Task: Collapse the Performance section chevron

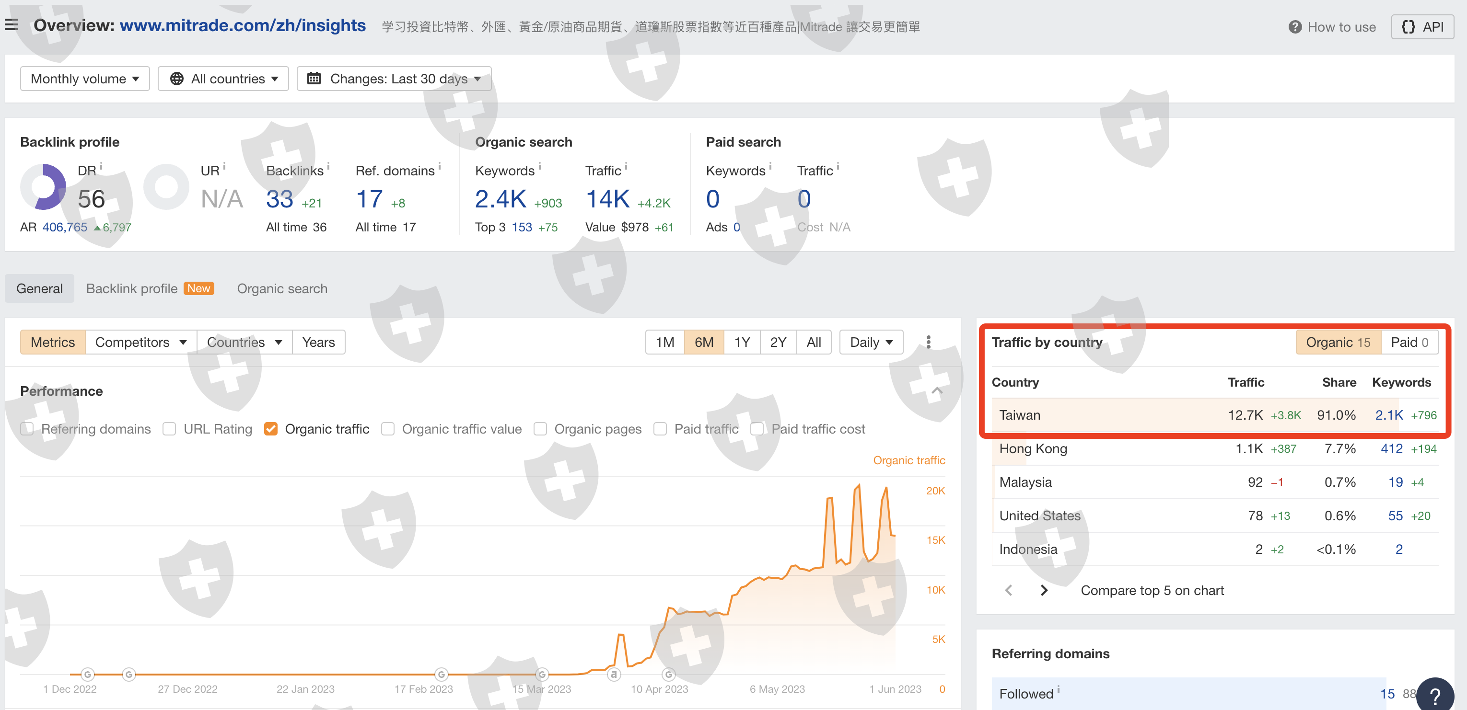Action: (937, 391)
